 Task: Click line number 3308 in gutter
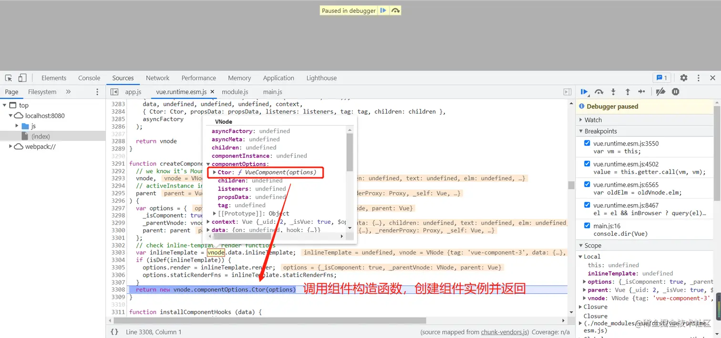coord(118,289)
